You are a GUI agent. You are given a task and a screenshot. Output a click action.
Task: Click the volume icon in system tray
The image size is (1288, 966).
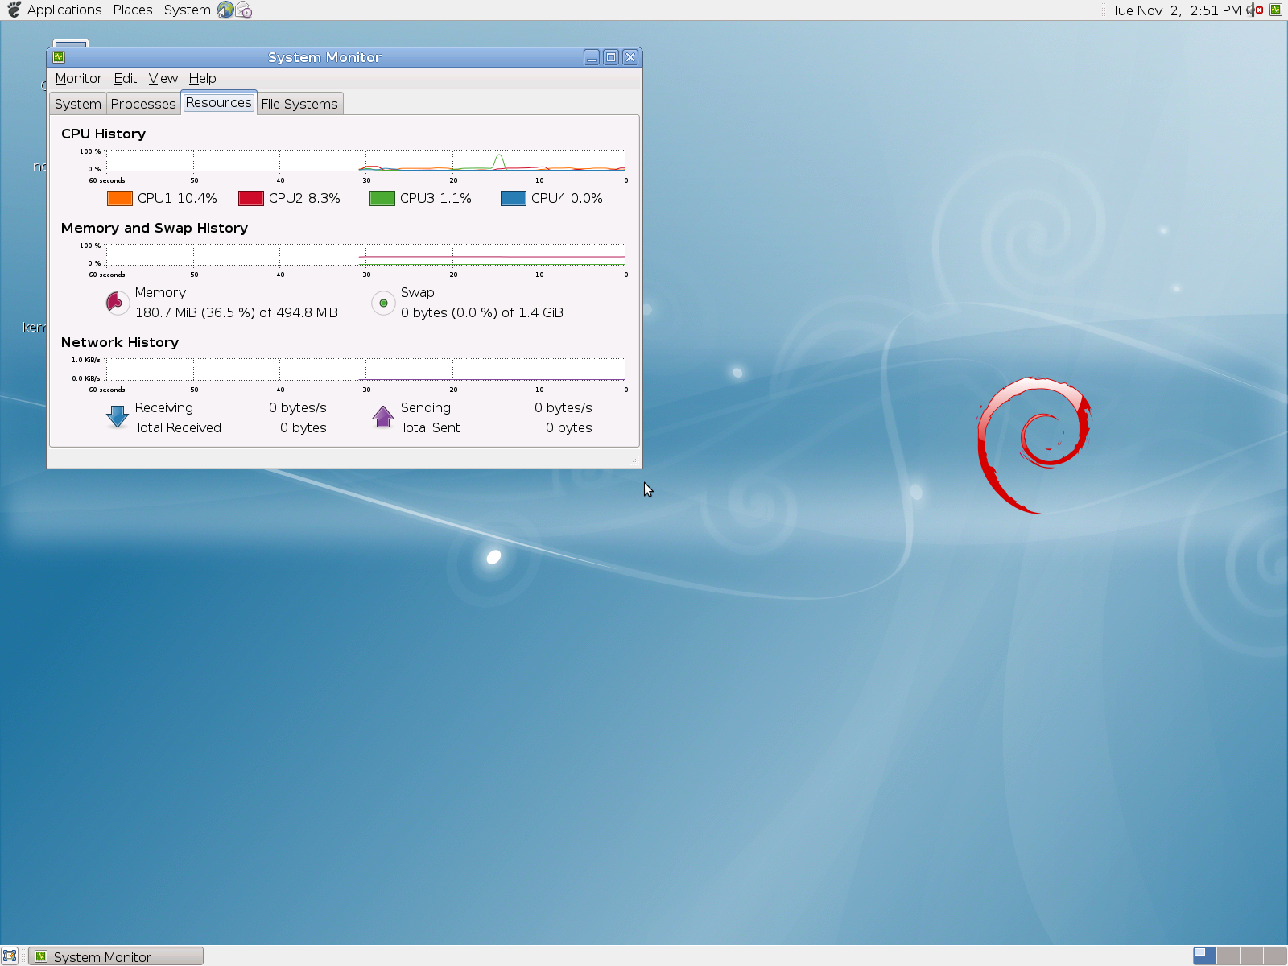tap(1254, 10)
